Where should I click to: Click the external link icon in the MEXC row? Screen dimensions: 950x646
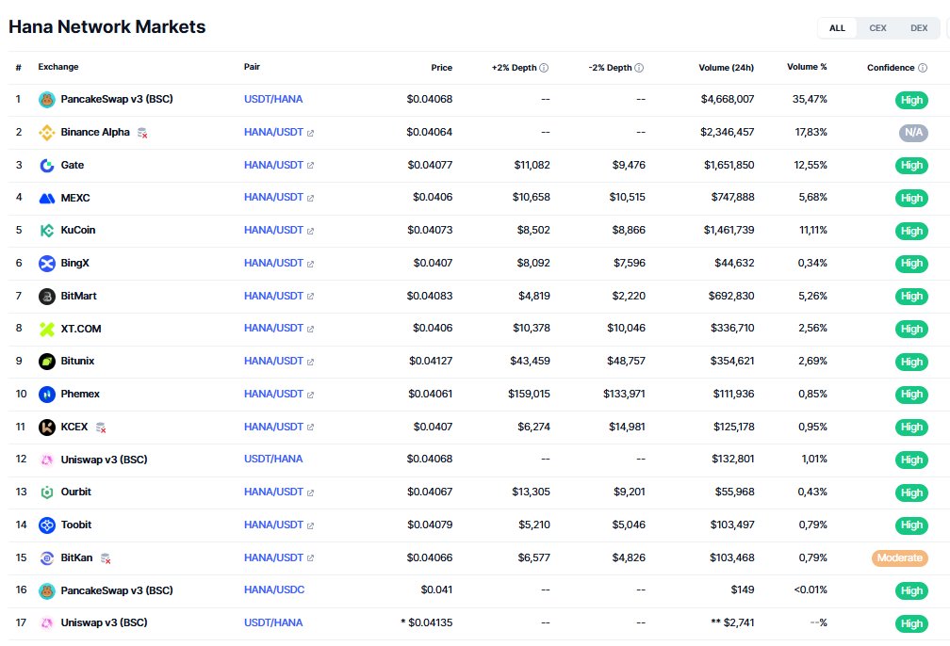(x=310, y=198)
